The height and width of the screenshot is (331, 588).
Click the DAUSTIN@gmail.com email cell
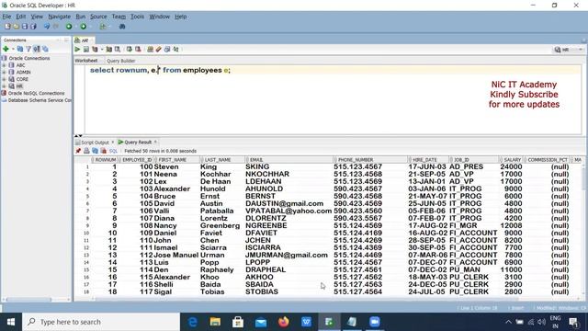(x=288, y=203)
